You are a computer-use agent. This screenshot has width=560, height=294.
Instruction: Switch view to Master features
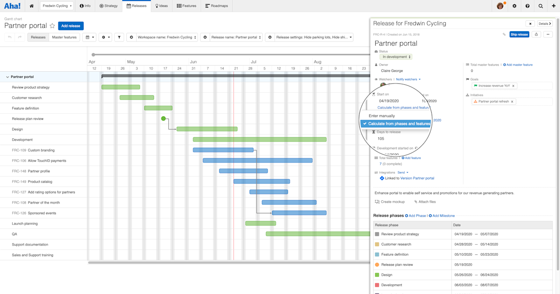(64, 37)
